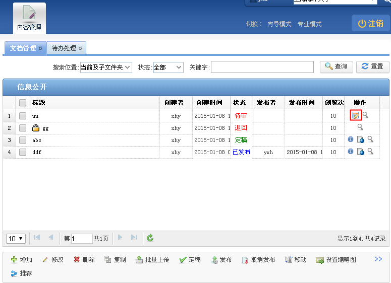Viewport: 391px width, 283px height.
Task: Select the 文档管理 tab
Action: click(25, 48)
